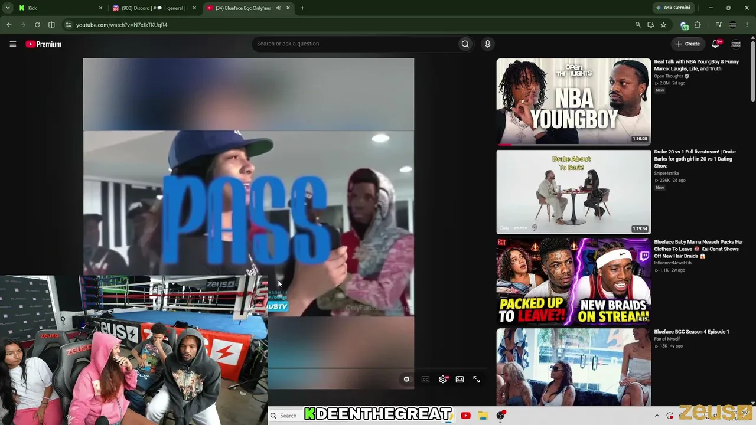Go back in browser history
This screenshot has width=756, height=425.
pos(9,25)
